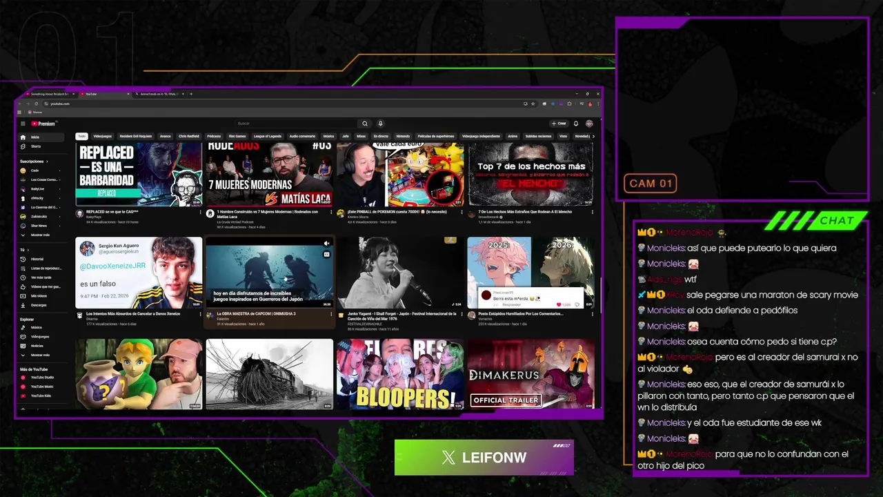Open the Chrome three-dot menu
Image resolution: width=883 pixels, height=497 pixels.
(597, 104)
